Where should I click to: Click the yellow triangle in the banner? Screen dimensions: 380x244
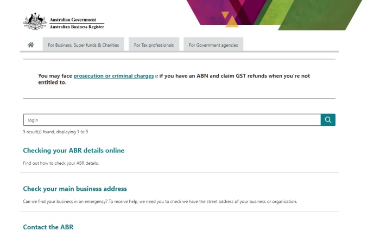click(x=232, y=22)
